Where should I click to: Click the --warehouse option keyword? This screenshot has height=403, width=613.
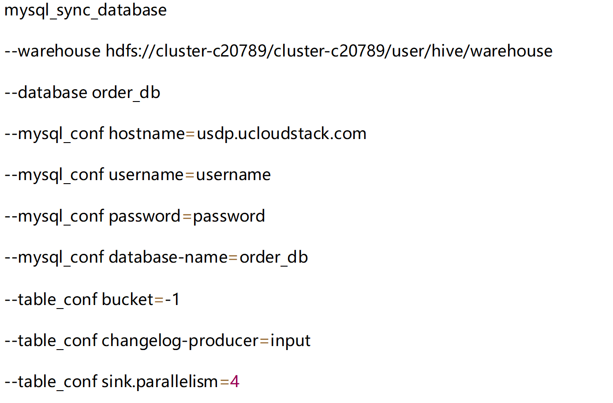pos(52,51)
